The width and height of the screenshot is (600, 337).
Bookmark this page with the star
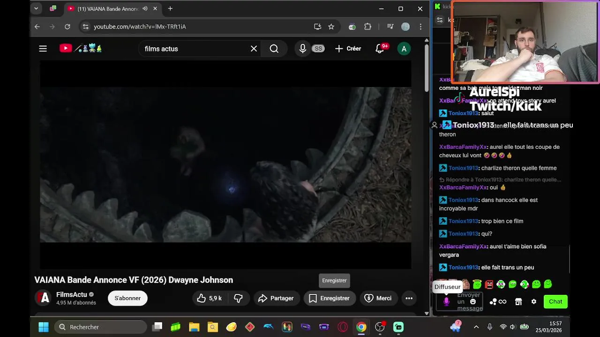coord(331,27)
